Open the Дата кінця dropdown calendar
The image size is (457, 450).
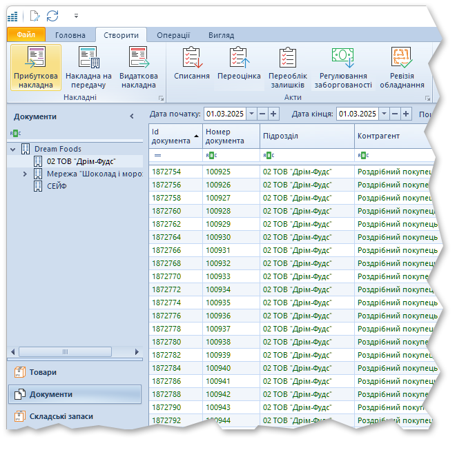[384, 114]
